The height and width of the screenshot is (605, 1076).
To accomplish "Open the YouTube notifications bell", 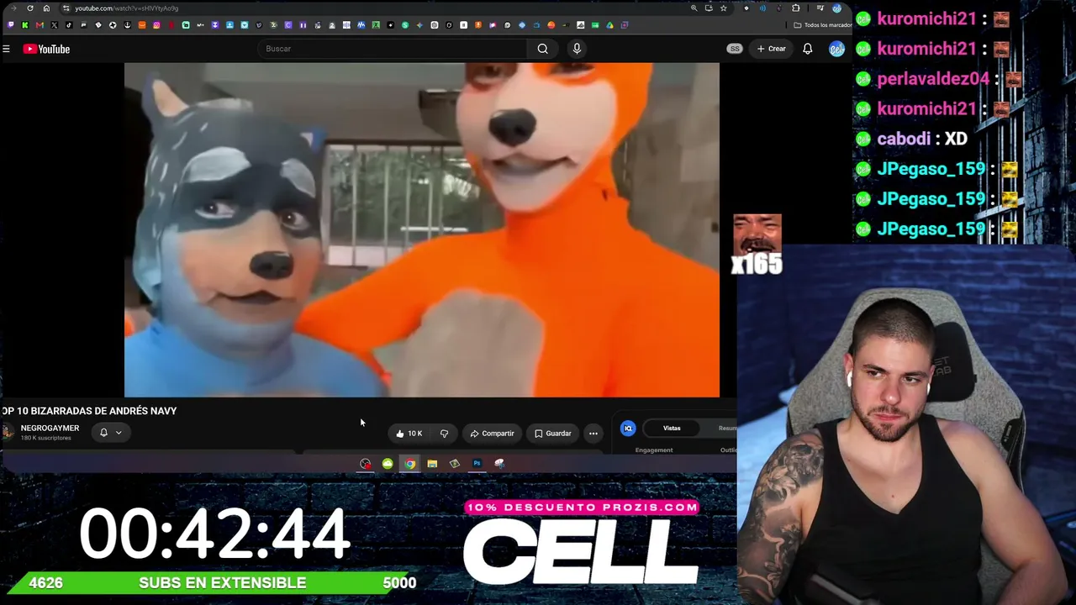I will coord(807,49).
